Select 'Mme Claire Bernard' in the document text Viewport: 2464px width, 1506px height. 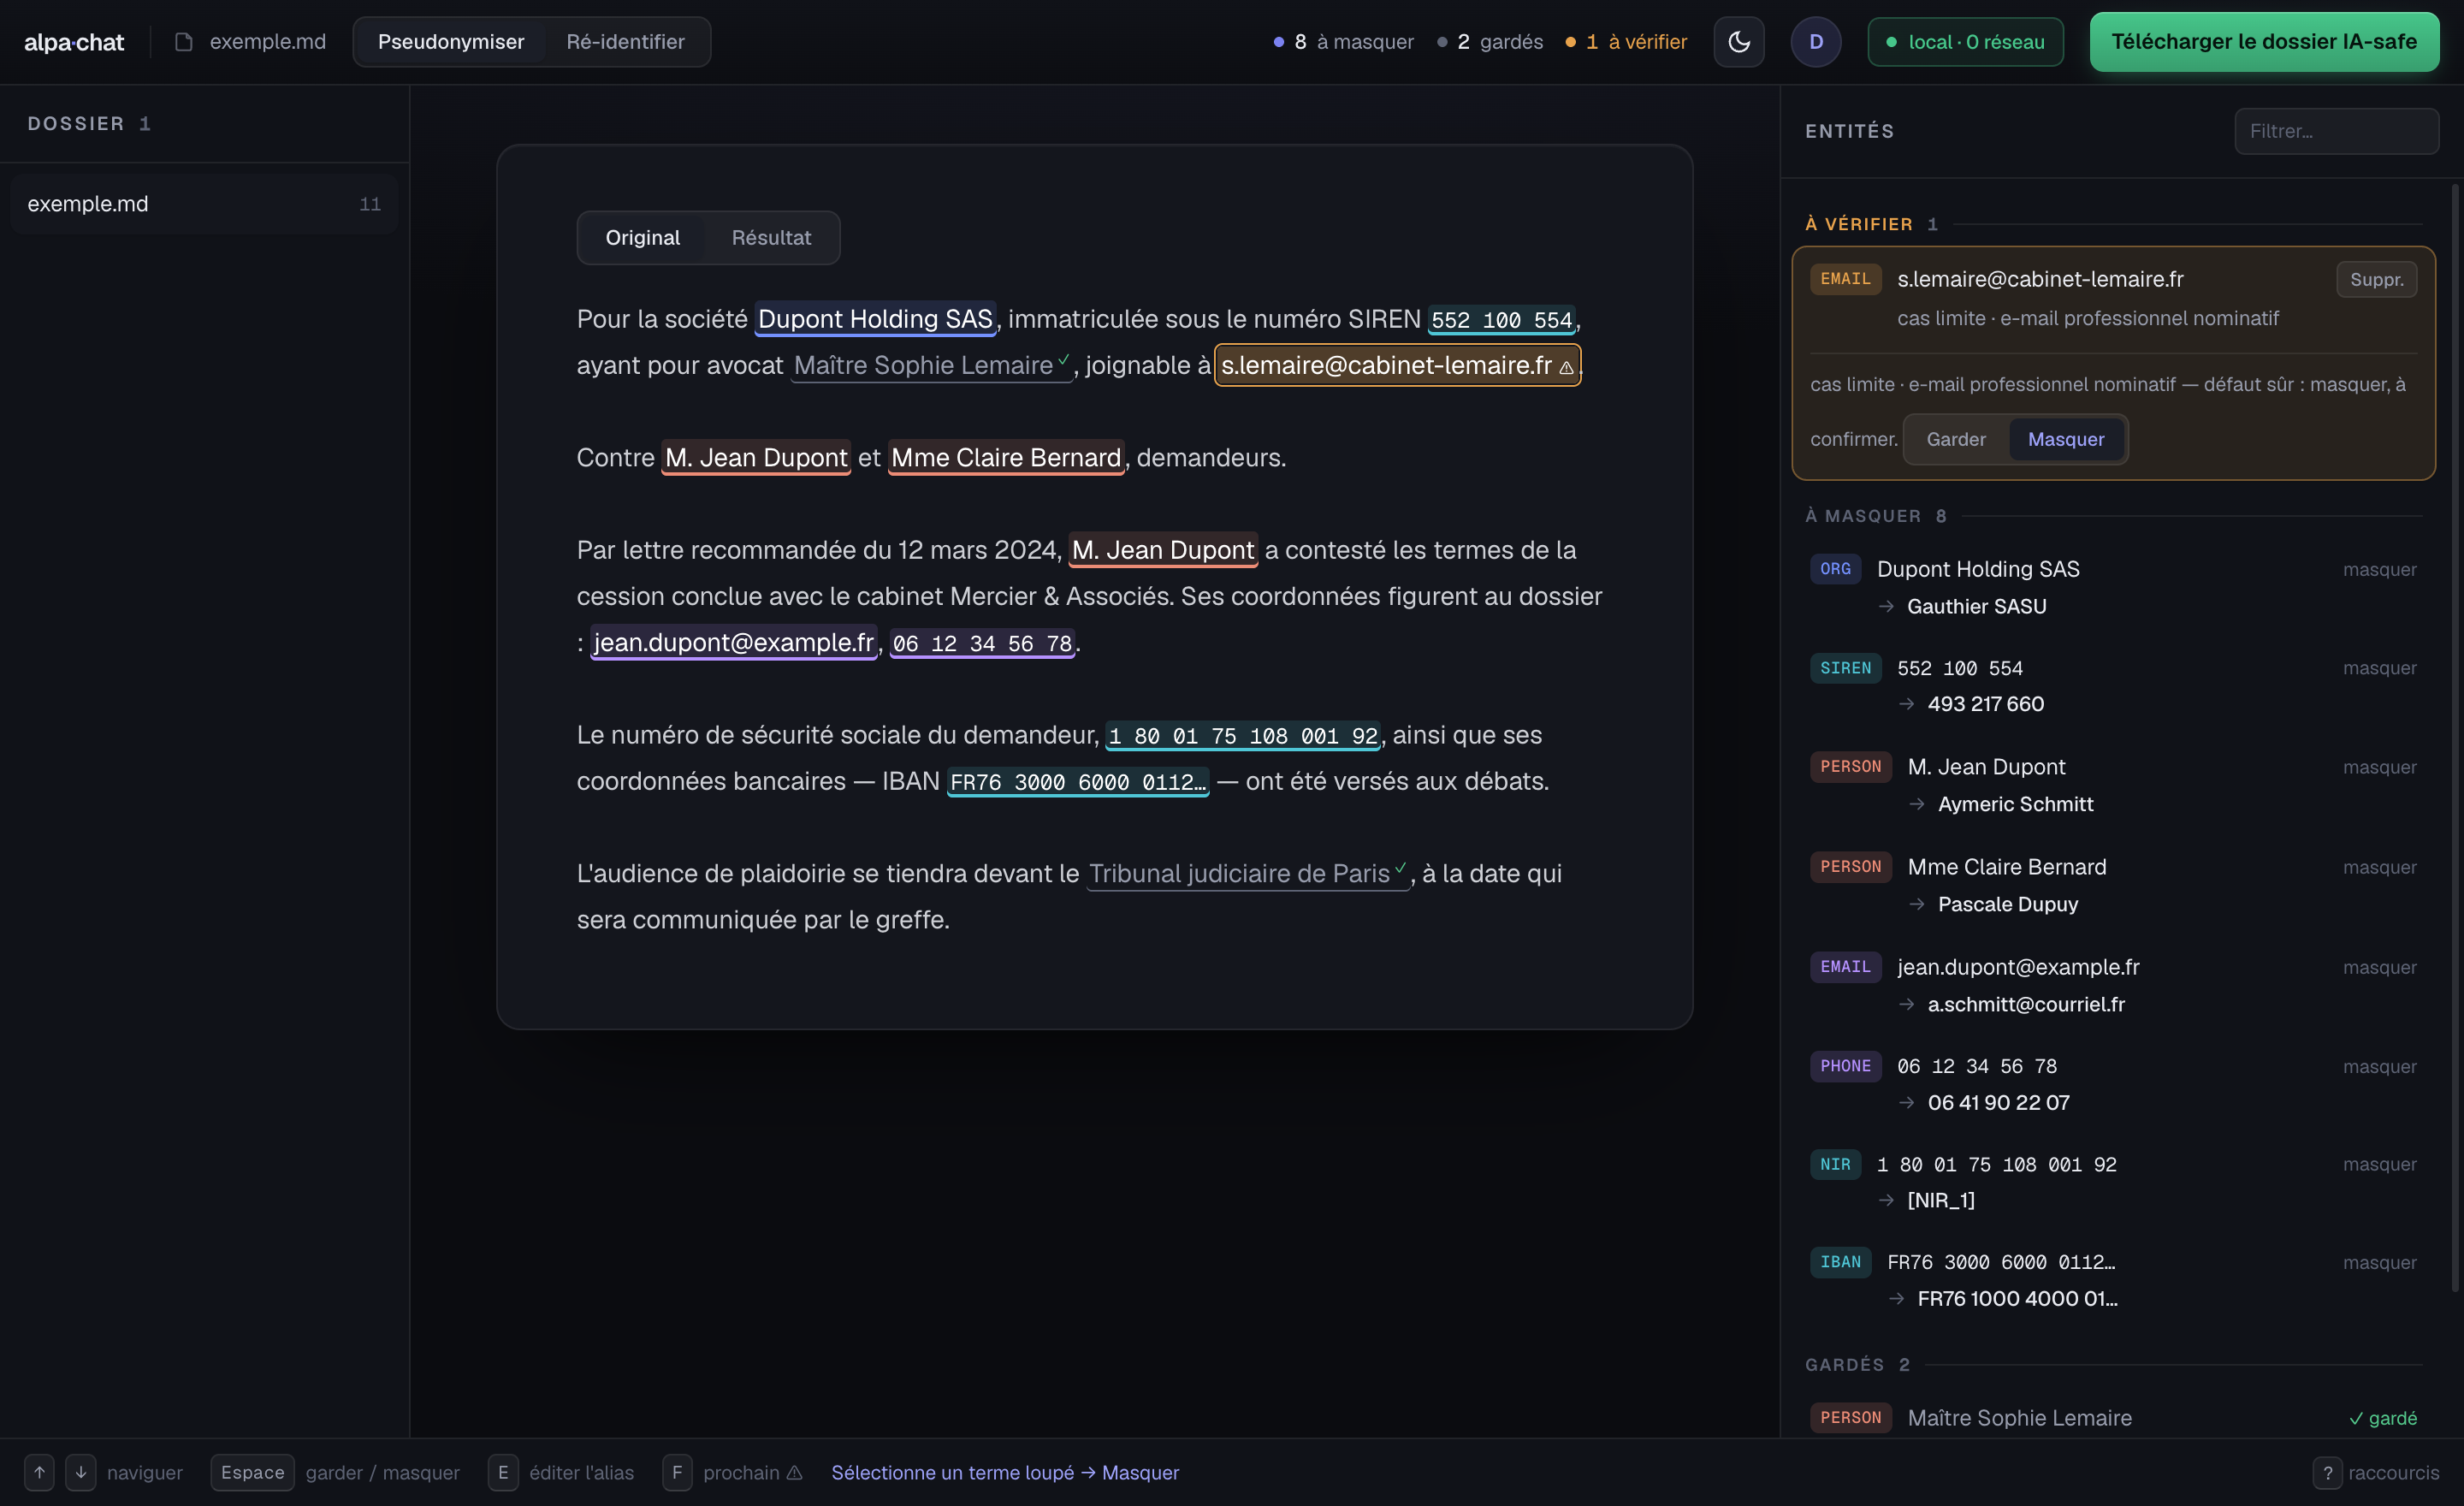pos(1006,458)
